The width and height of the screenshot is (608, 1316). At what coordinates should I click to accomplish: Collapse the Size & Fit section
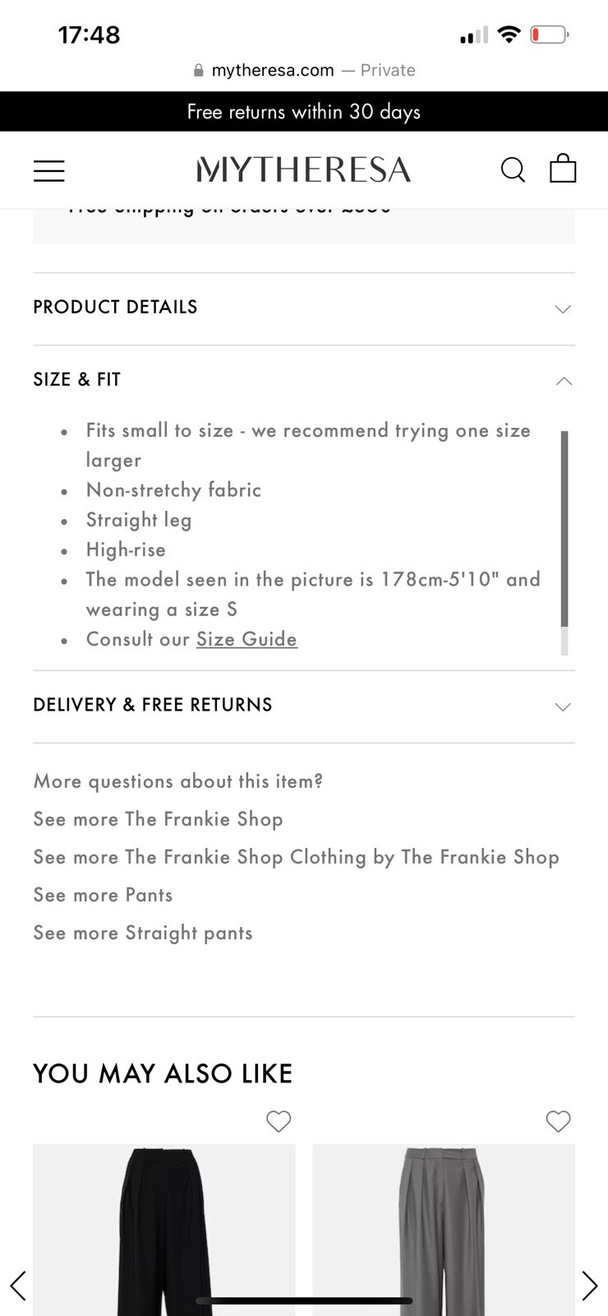pos(304,380)
